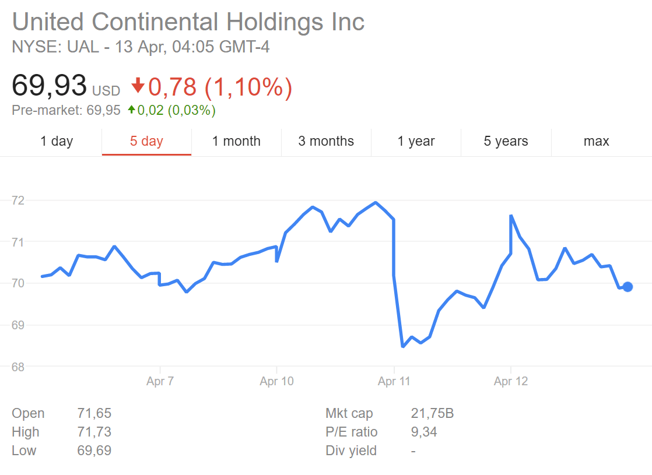Image resolution: width=652 pixels, height=475 pixels.
Task: Select the 5 day range tab
Action: [146, 141]
